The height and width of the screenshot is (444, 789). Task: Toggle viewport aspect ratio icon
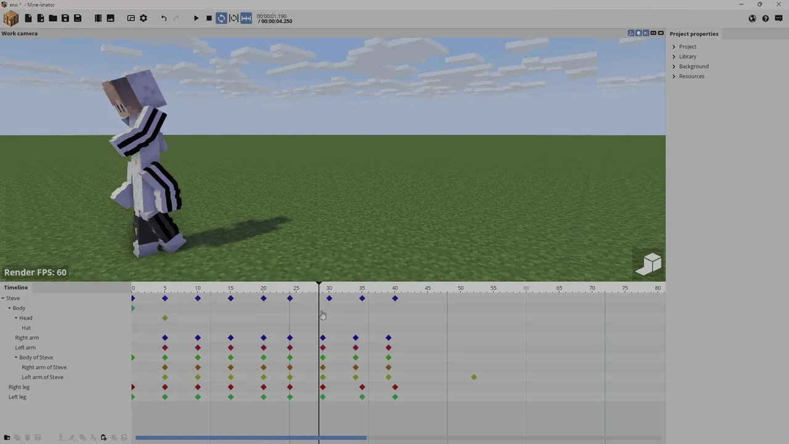(653, 33)
